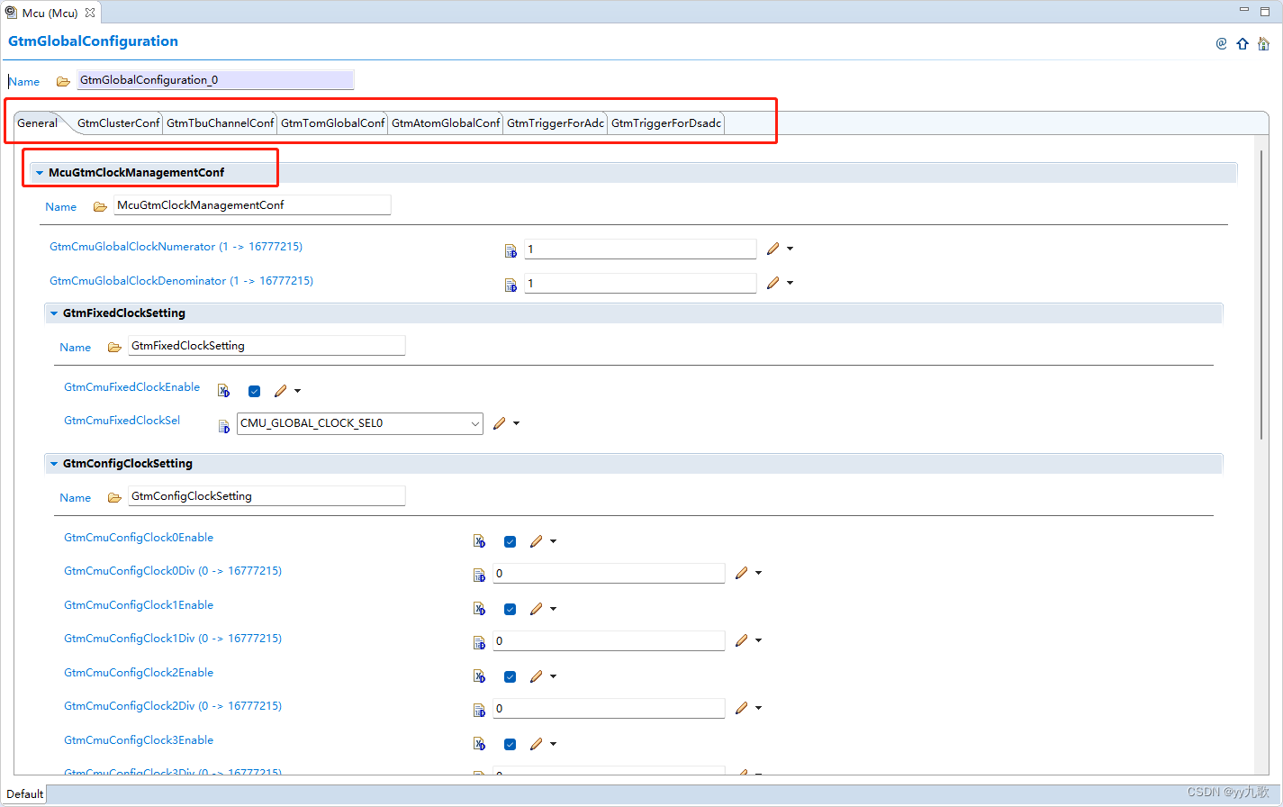This screenshot has width=1283, height=807.
Task: Switch to the GtmAtomGlobalConf tab
Action: (x=446, y=123)
